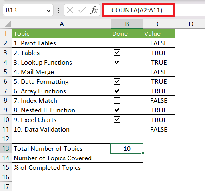Confirm the formula with the checkmark icon
Image resolution: width=205 pixels, height=191 pixels.
82,10
